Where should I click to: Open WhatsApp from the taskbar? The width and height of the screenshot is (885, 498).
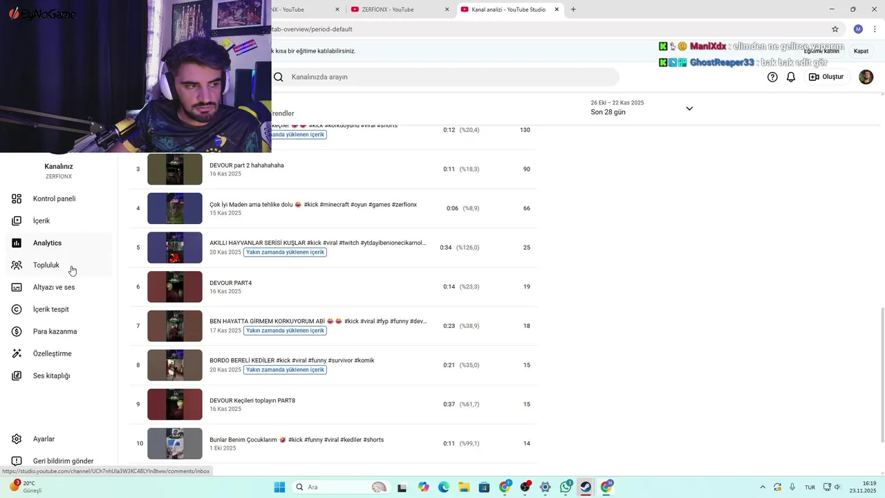click(x=566, y=487)
